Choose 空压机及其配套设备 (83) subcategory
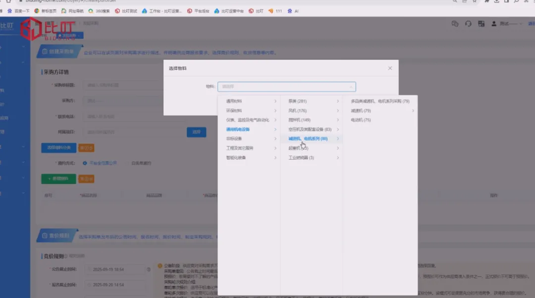Viewport: 535px width, 298px height. coord(310,129)
